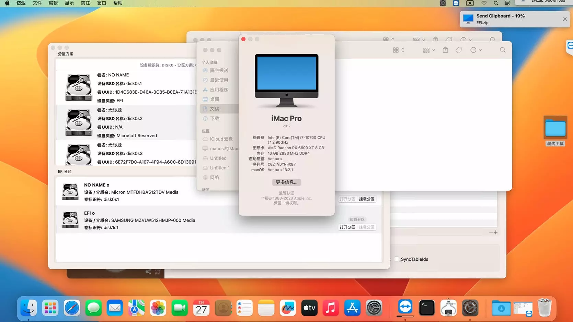Image resolution: width=573 pixels, height=322 pixels.
Task: Select 文稿 in Finder sidebar
Action: [x=215, y=109]
